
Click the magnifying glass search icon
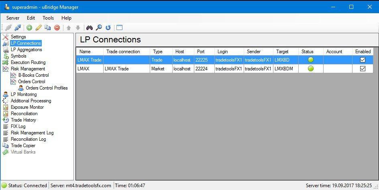point(99,28)
